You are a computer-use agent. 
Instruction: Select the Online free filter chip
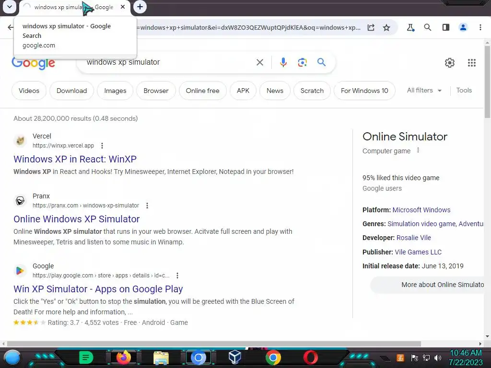(x=203, y=91)
